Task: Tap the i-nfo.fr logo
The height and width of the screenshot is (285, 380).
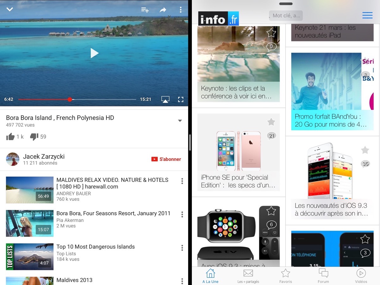Action: click(x=218, y=18)
